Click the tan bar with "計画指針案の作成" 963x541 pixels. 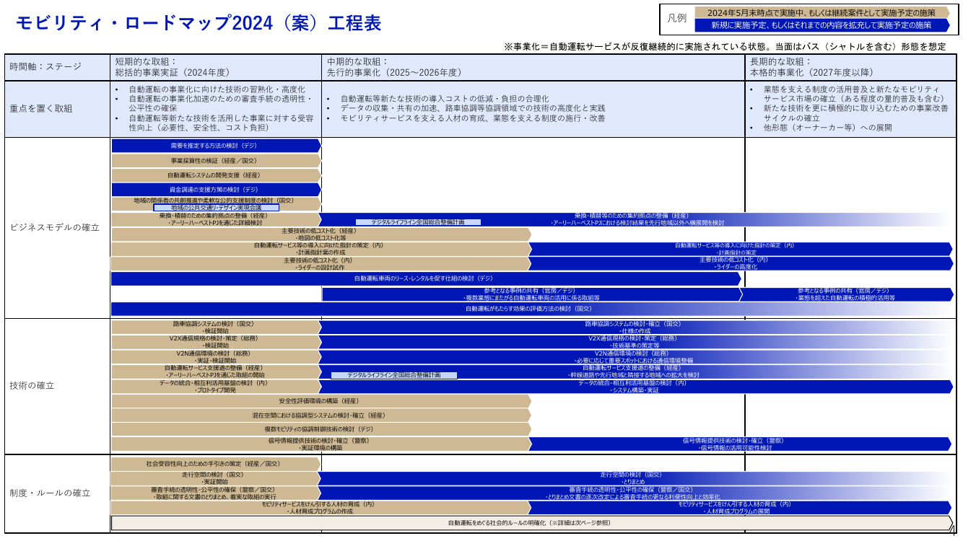click(321, 249)
